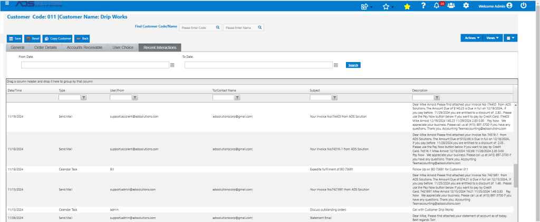
Task: Click the grid scrollbar up arrow
Action: 516,105
